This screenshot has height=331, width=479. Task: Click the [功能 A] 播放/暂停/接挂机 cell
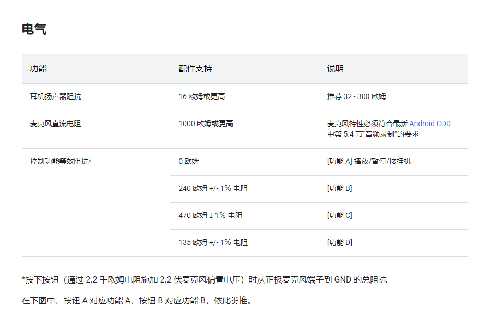[369, 161]
